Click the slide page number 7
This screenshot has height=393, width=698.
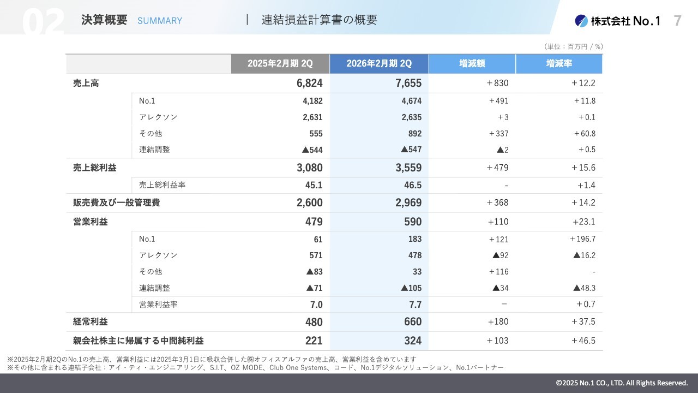coord(677,21)
